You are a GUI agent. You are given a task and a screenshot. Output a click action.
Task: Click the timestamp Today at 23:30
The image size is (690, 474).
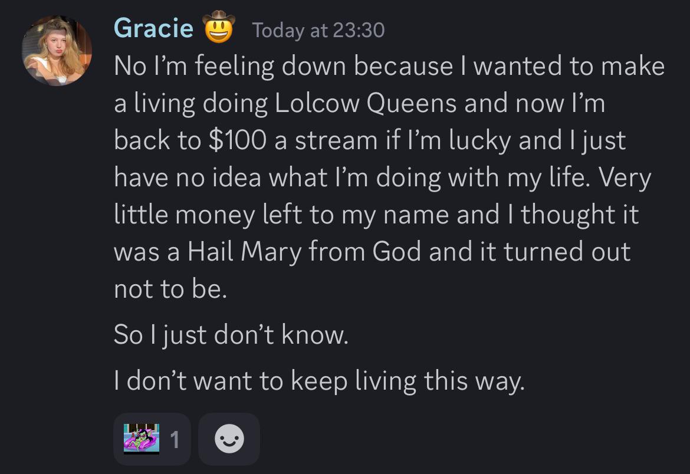[x=318, y=29]
